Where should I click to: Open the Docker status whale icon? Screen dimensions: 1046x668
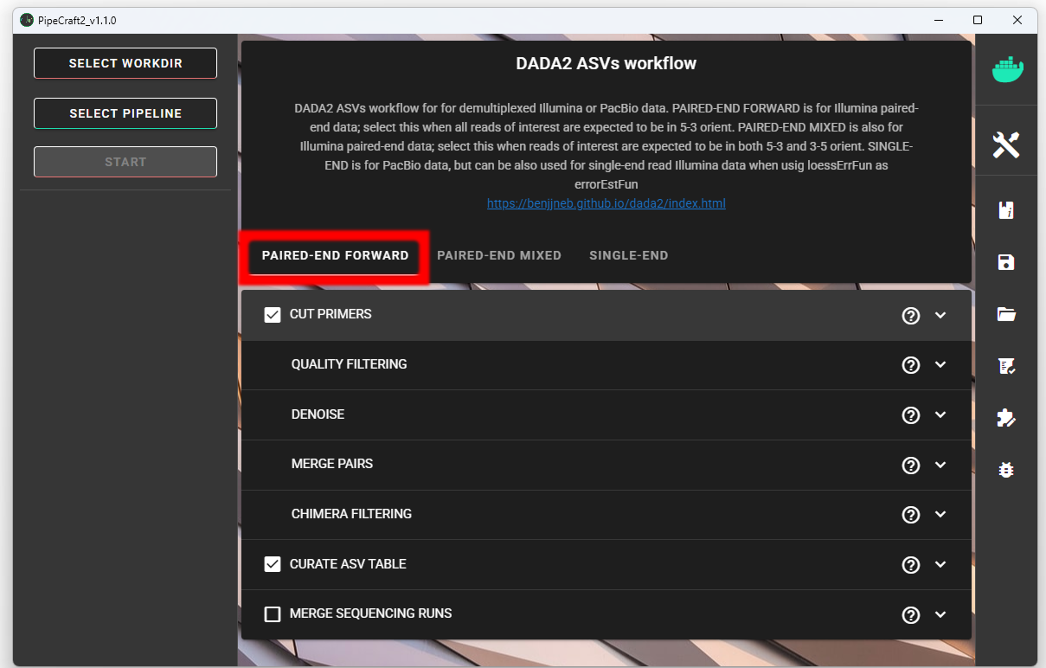click(1007, 70)
